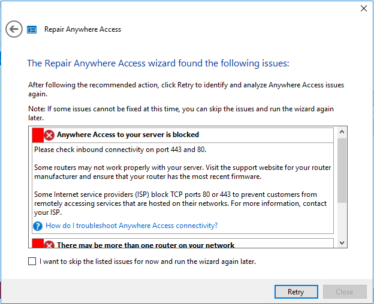The height and width of the screenshot is (304, 374).
Task: Select 'Anywhere Access to your server is blocked' heading
Action: pyautogui.click(x=128, y=135)
